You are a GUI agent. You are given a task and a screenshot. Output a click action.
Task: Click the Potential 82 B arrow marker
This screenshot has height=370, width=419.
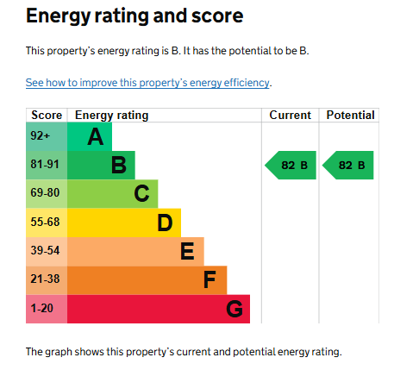tap(347, 166)
